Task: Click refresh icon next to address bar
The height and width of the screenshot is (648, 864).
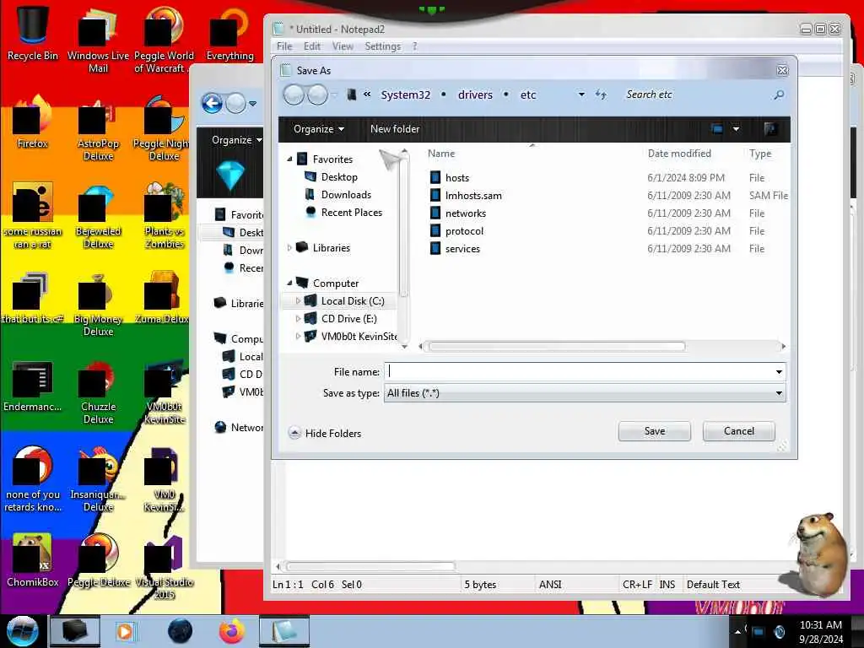Action: click(601, 94)
